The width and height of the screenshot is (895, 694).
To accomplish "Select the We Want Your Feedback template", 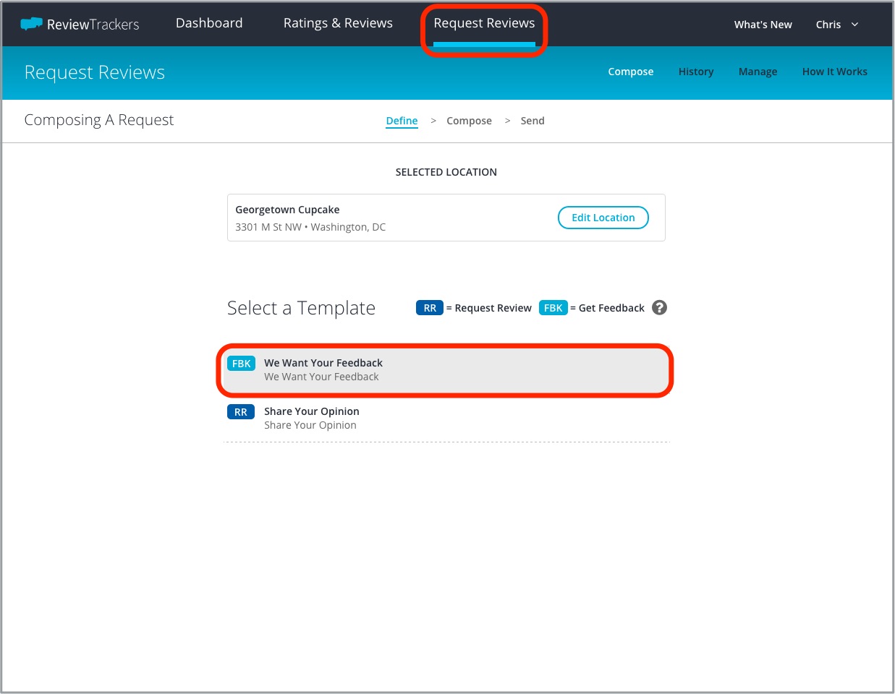I will [445, 370].
